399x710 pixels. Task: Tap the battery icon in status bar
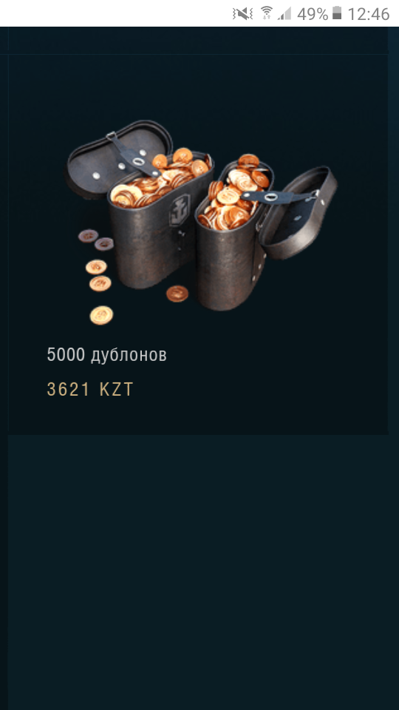[337, 13]
